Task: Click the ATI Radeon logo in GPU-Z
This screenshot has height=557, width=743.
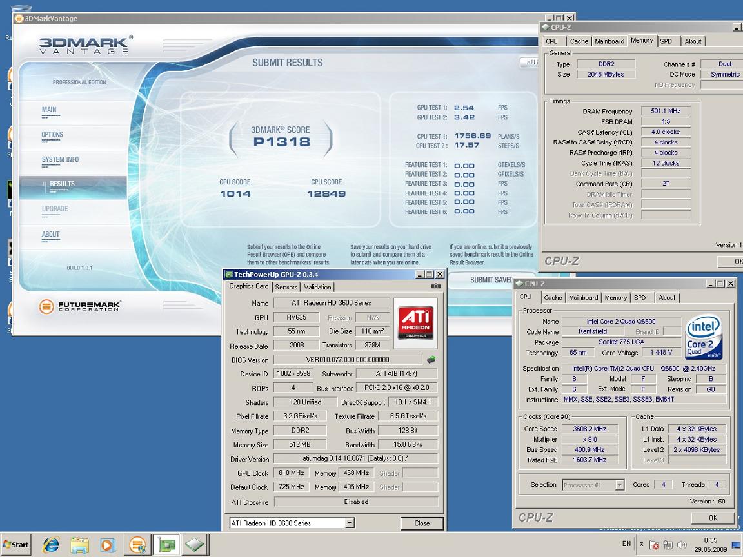Action: pyautogui.click(x=415, y=323)
